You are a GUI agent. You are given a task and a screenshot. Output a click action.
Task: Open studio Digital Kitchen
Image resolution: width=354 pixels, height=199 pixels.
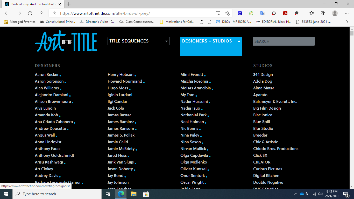[x=266, y=176]
